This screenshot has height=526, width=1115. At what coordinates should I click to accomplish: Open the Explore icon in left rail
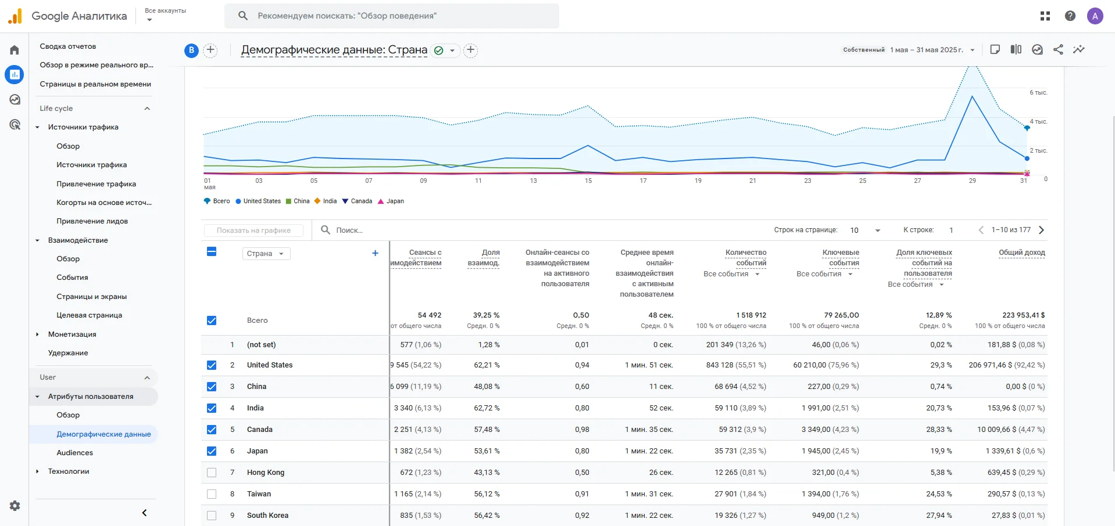coord(15,99)
